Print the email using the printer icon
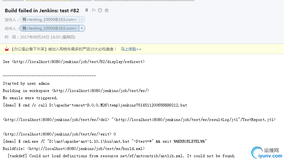 click(x=107, y=10)
